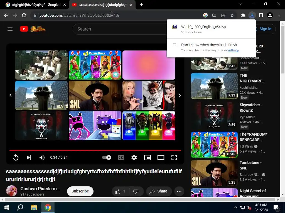The width and height of the screenshot is (285, 213).
Task: Go to YouTube home via logo
Action: (33, 29)
